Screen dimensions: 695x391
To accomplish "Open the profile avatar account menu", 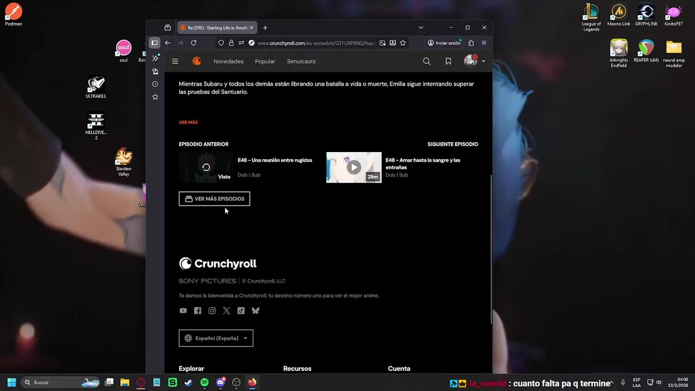I will coord(475,61).
